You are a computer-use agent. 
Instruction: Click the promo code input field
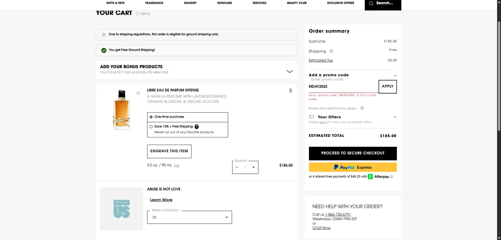(x=343, y=87)
